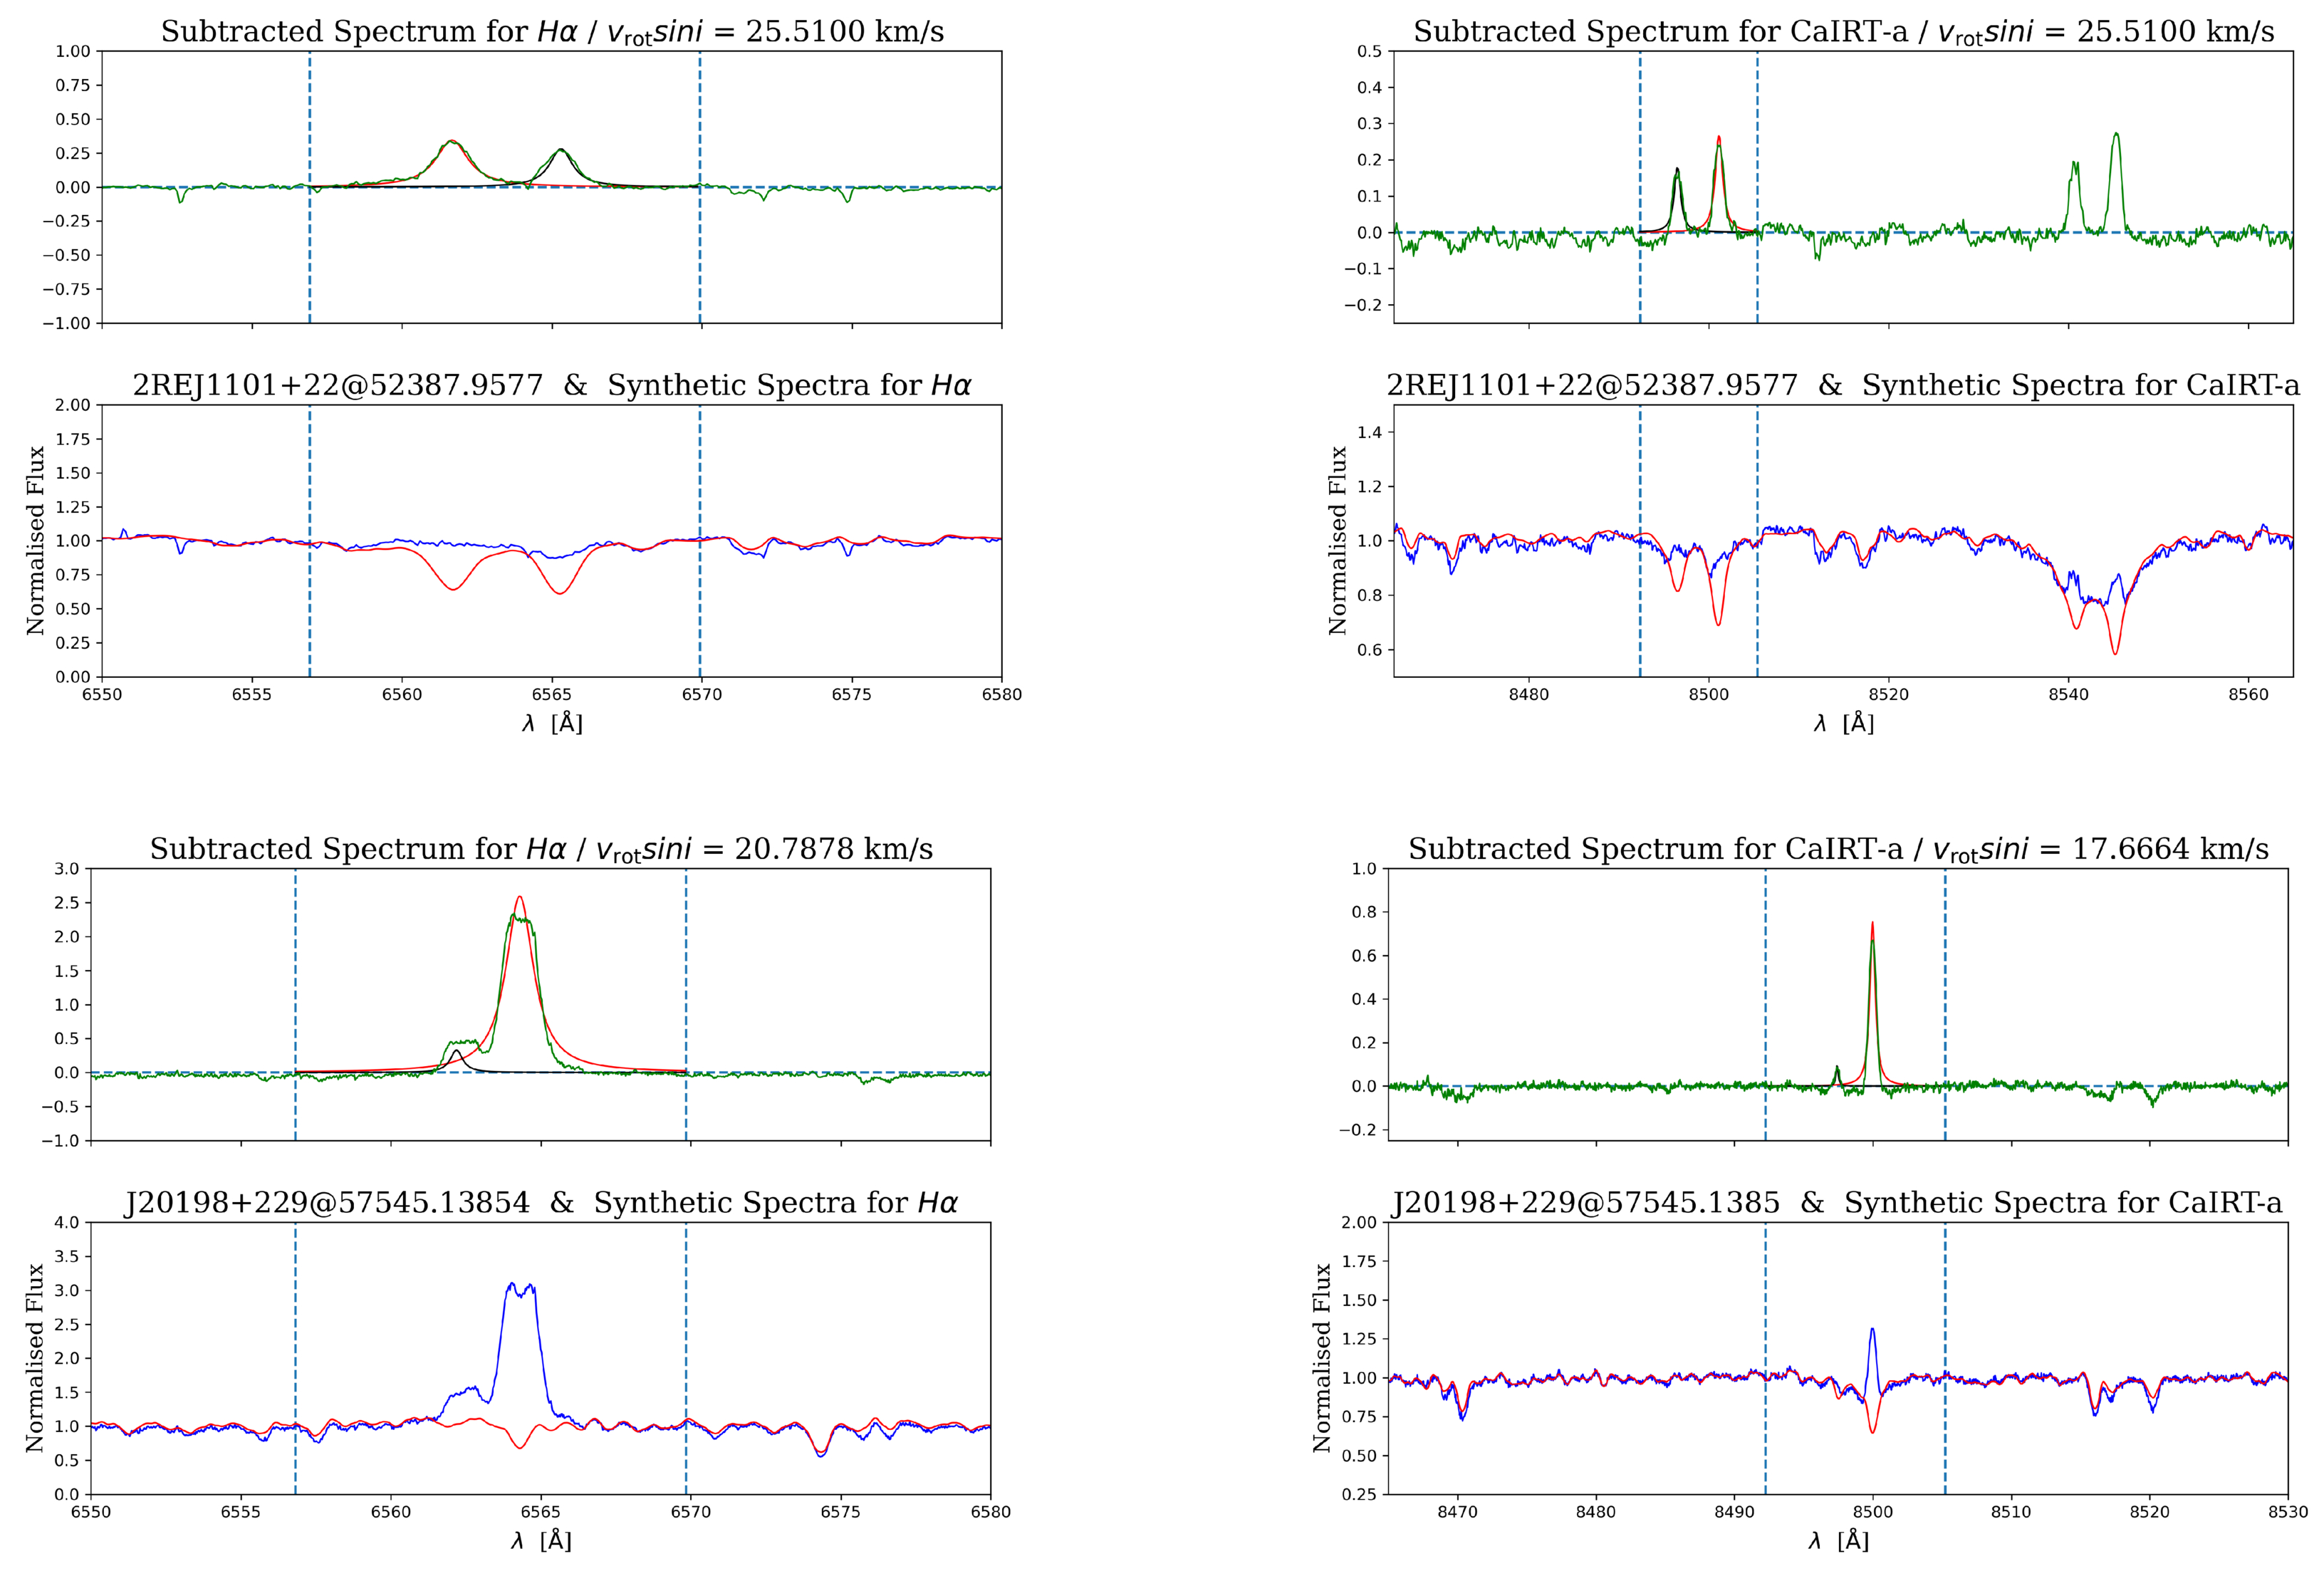Click the 6565 tick label on the 2REJ1101+22 Hα axis
The image size is (2324, 1576).
point(551,695)
